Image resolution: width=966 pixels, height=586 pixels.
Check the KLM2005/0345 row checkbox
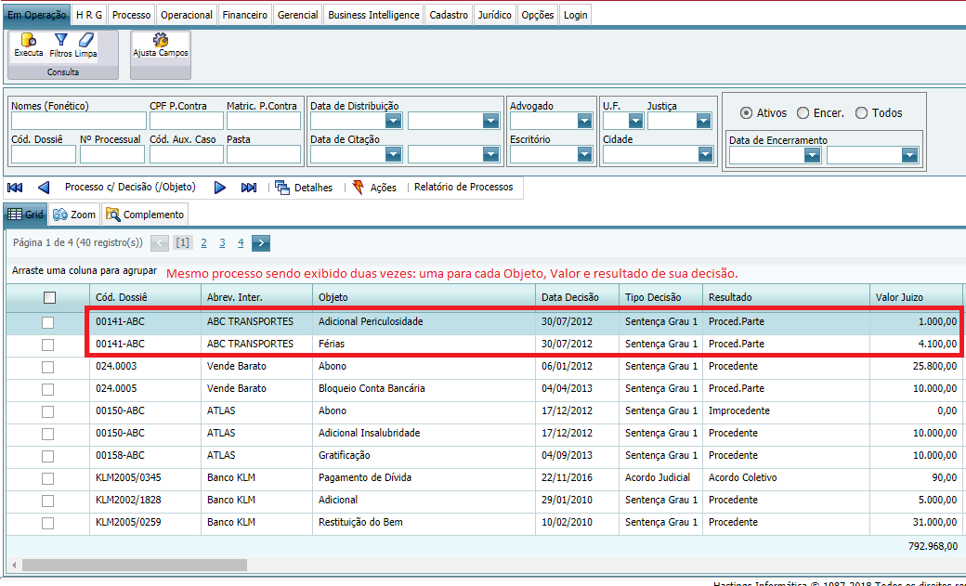[x=47, y=478]
